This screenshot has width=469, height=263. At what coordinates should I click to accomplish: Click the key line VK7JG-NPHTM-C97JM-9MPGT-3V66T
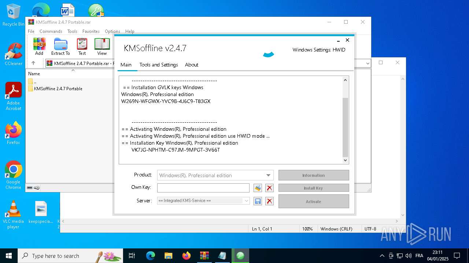tap(176, 150)
